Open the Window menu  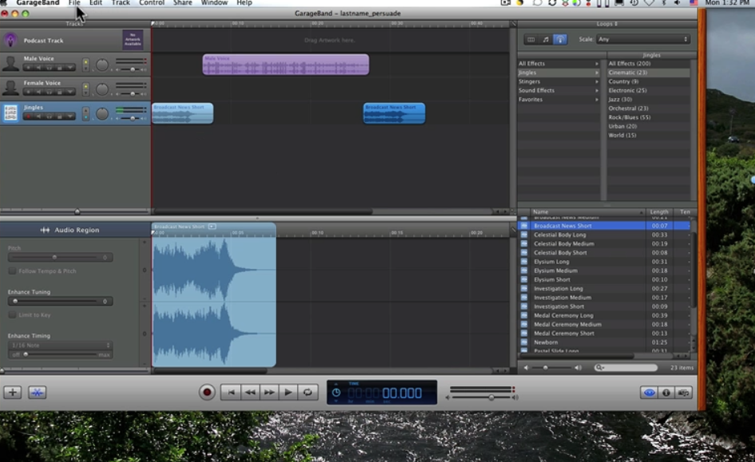pos(214,3)
